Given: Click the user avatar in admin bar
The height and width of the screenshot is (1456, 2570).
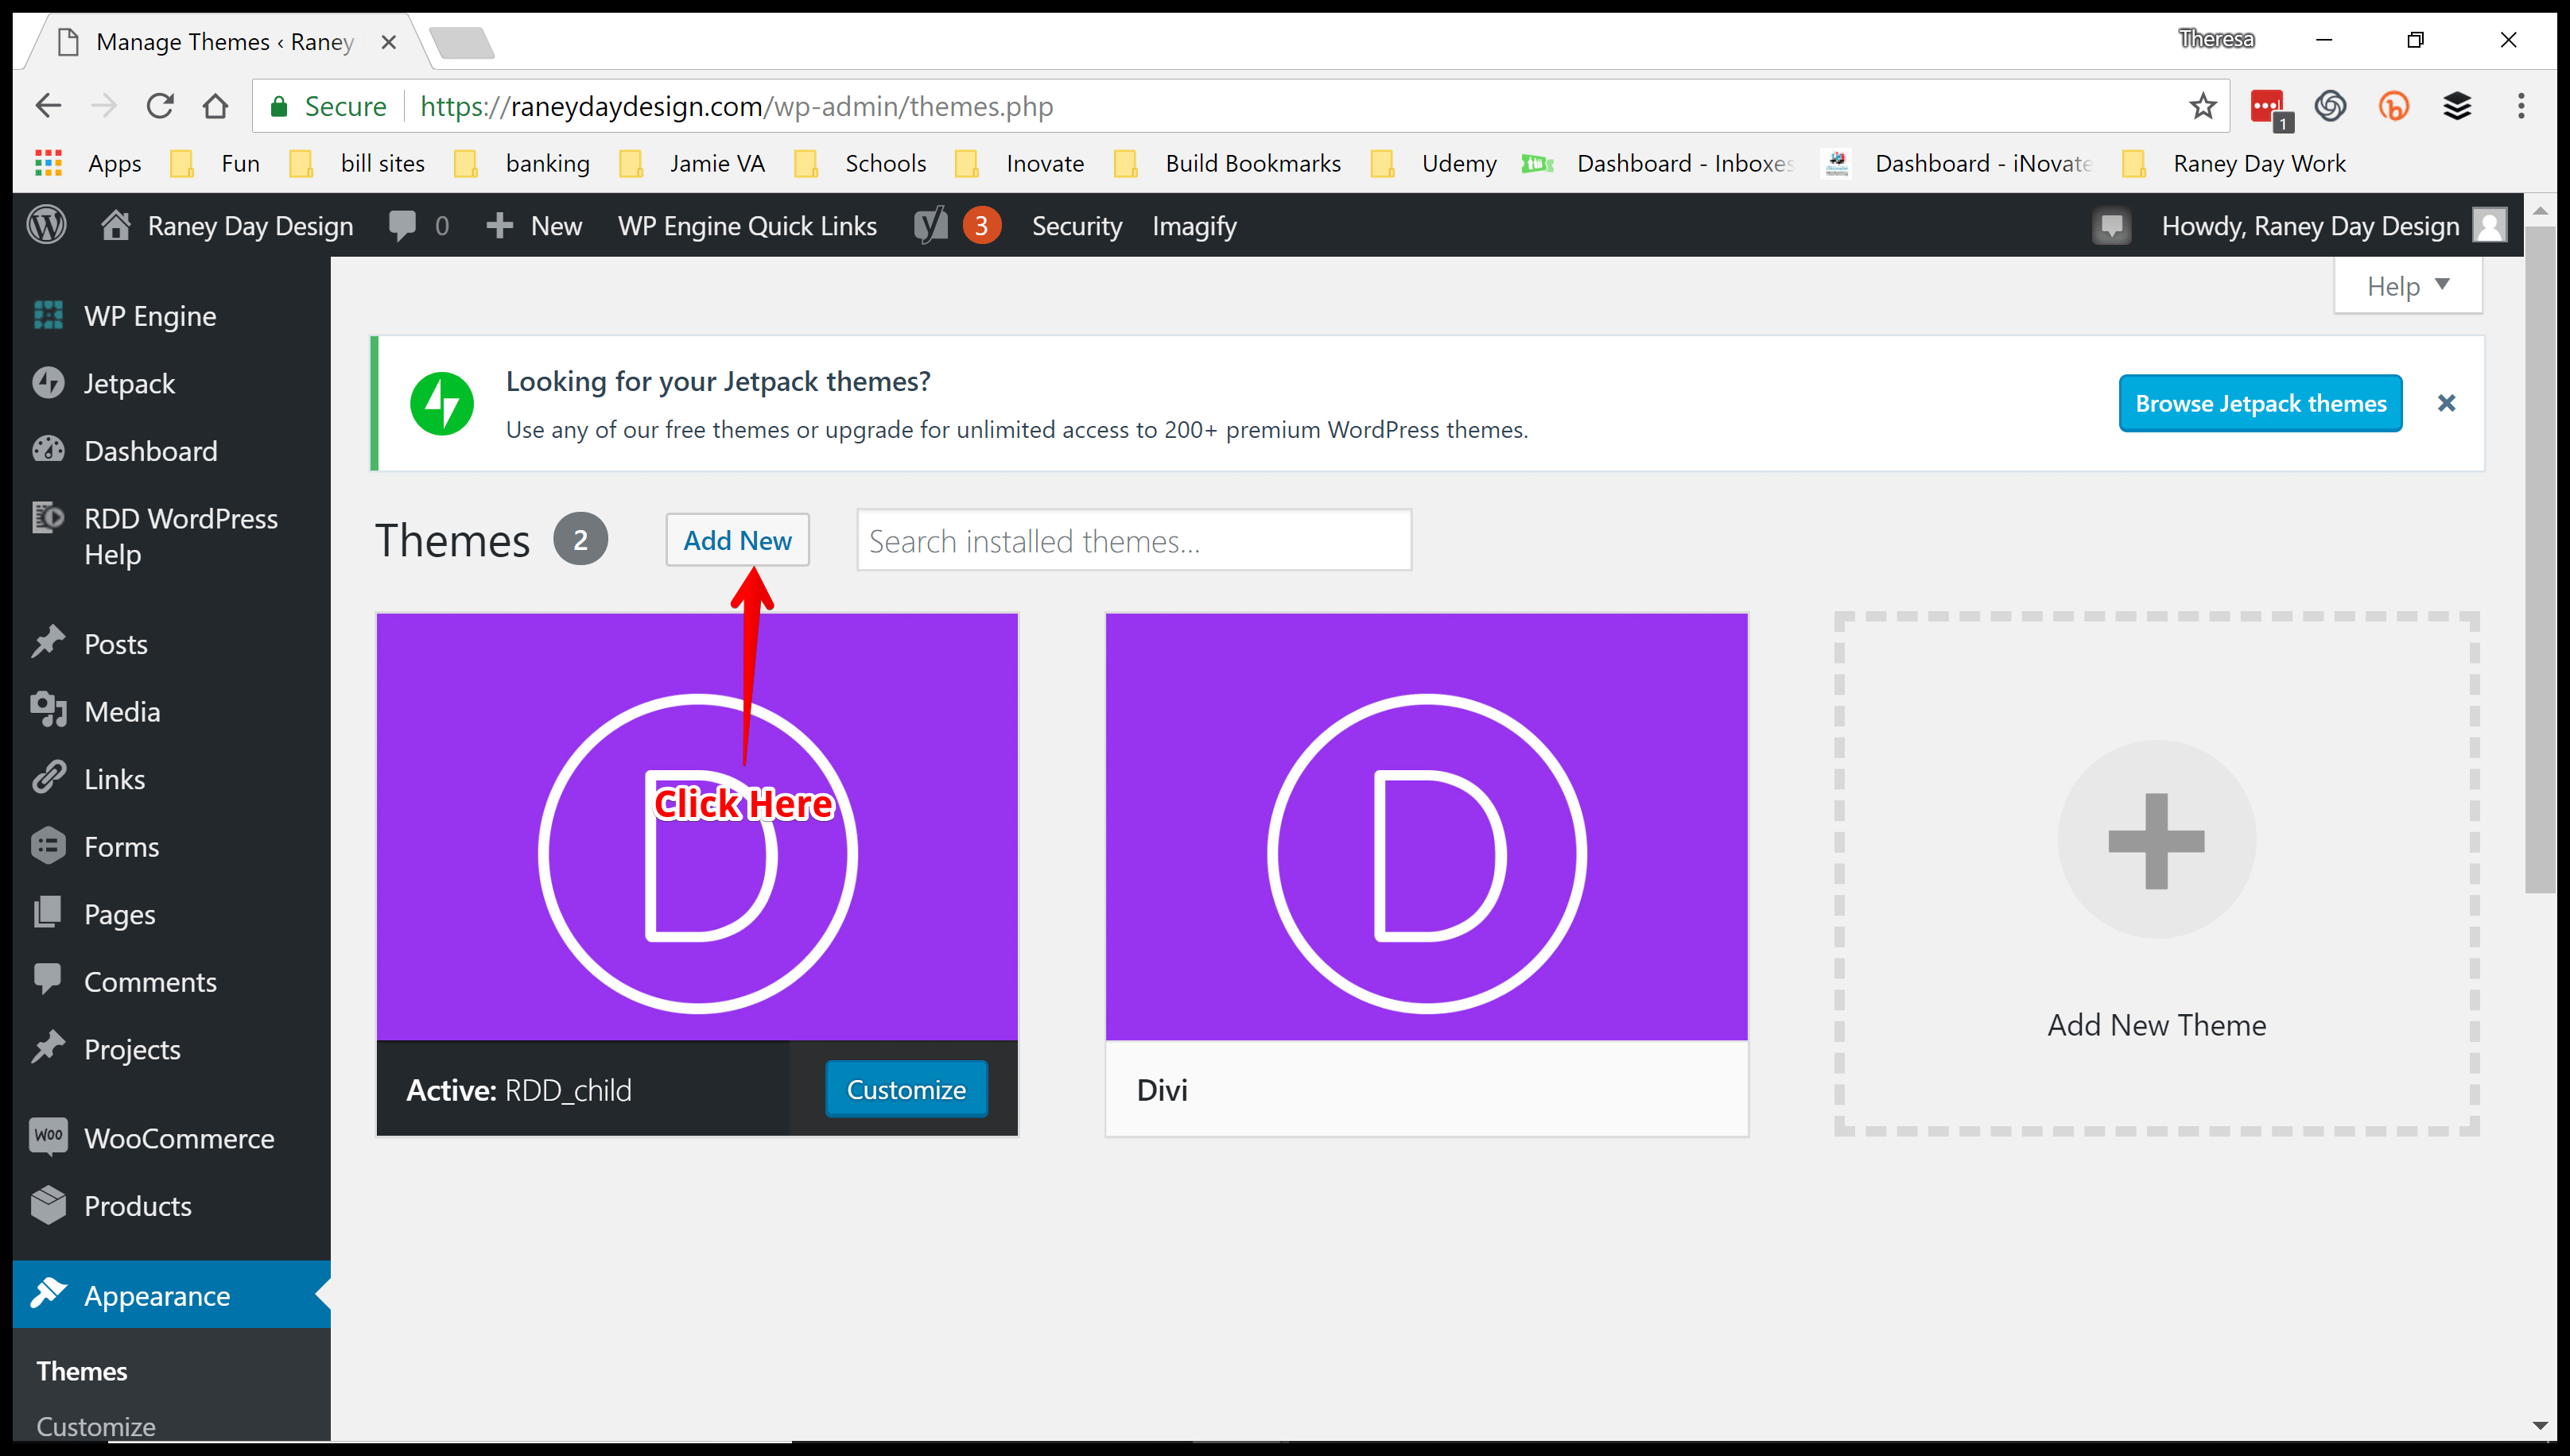Looking at the screenshot, I should [2489, 225].
